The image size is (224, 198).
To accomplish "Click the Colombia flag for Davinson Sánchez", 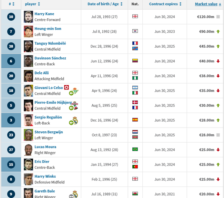I will 135,60.
